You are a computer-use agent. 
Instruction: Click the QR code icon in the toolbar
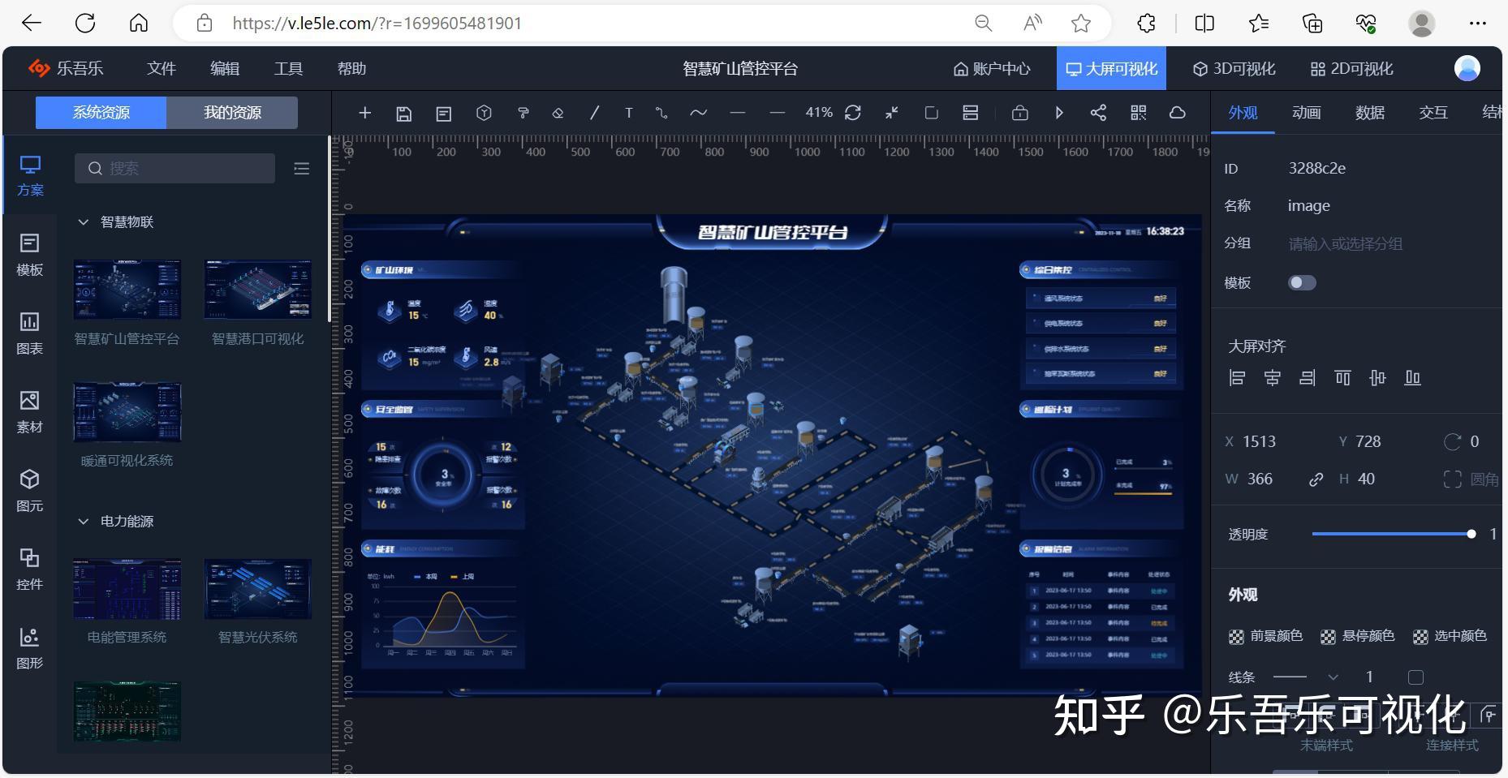pos(1139,113)
